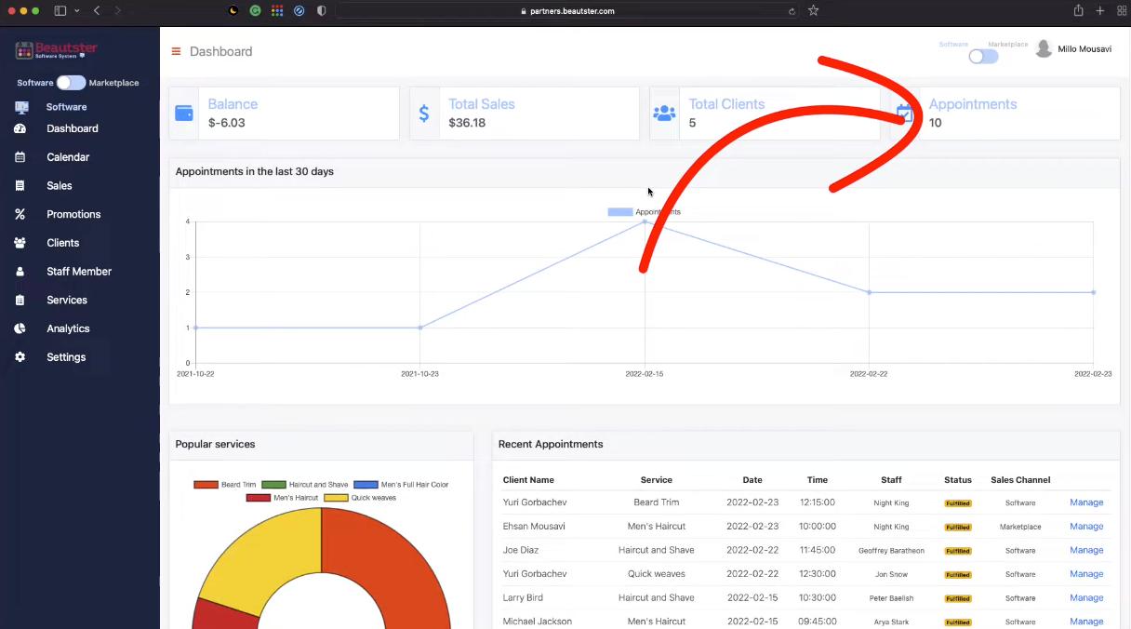This screenshot has height=629, width=1131.
Task: Open the Safari sidebar dropdown chevron
Action: (76, 11)
